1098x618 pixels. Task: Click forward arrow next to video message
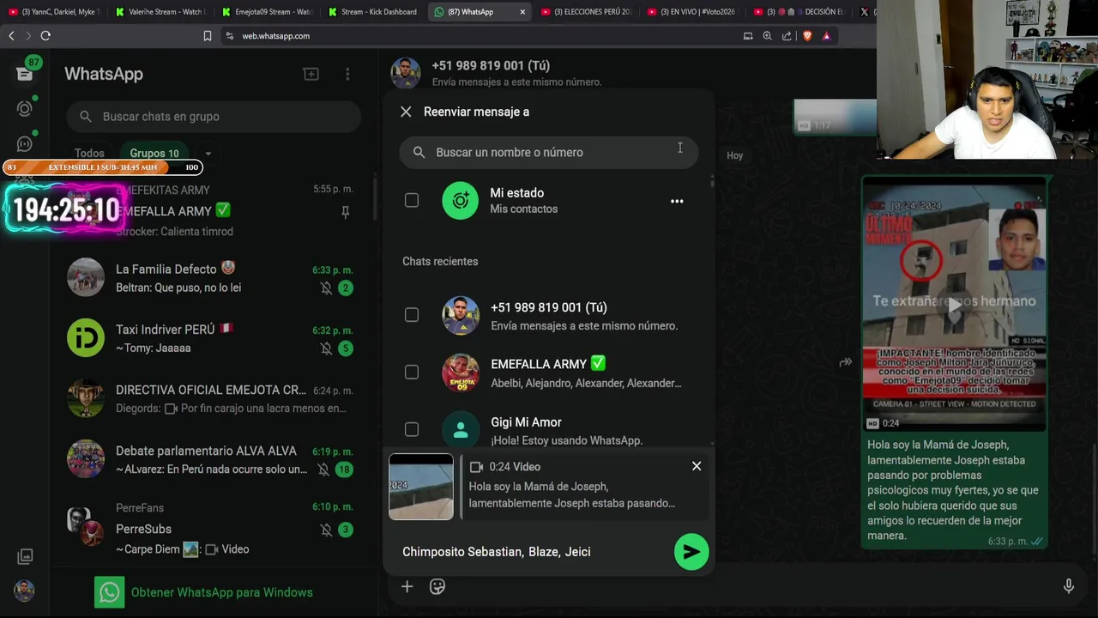coord(845,362)
